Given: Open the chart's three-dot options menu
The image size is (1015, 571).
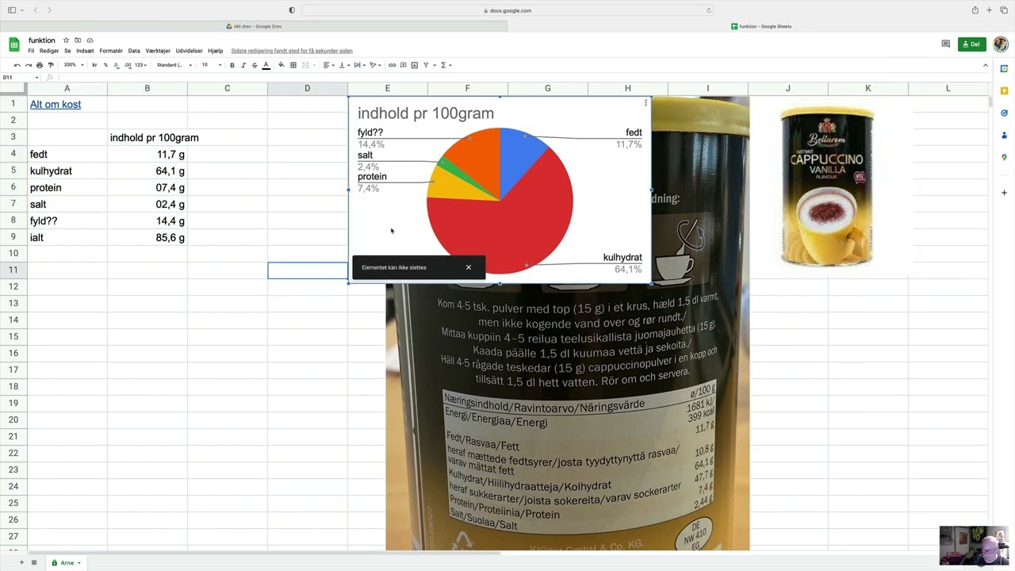Looking at the screenshot, I should 645,103.
